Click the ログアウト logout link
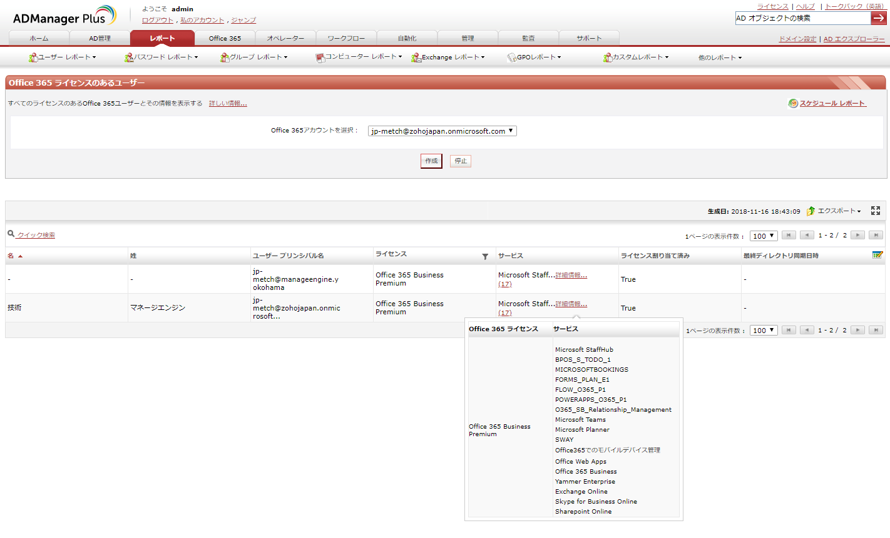Viewport: 890px width, 538px height. coord(157,20)
